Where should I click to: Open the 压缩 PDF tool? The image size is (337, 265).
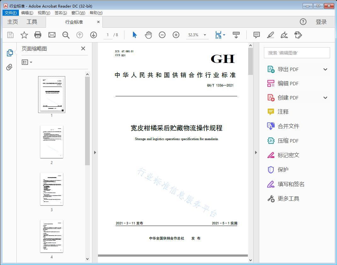click(x=285, y=141)
